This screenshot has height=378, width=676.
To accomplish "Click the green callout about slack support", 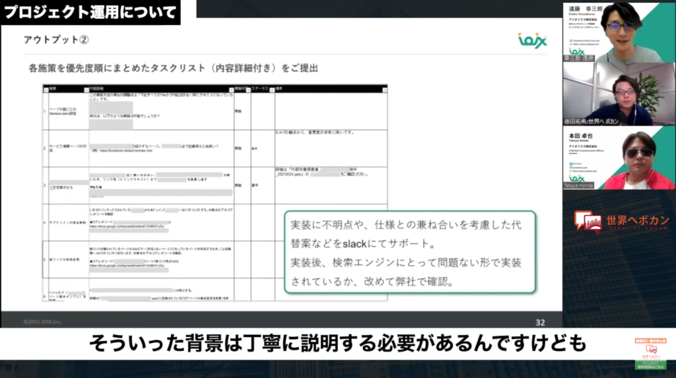I will click(410, 252).
